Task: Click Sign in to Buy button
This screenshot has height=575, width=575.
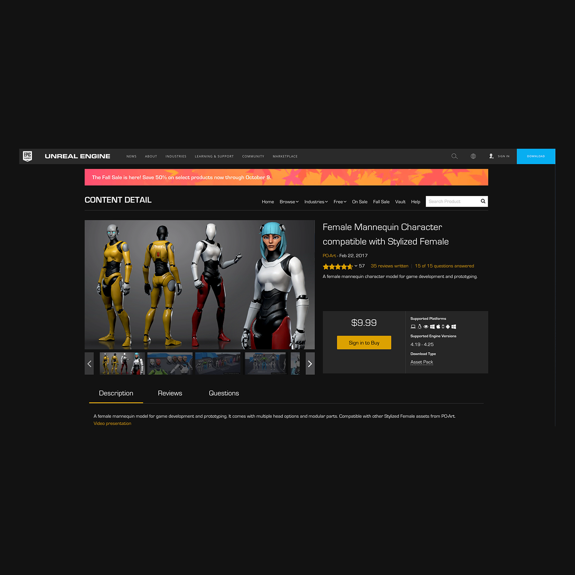Action: pyautogui.click(x=364, y=343)
